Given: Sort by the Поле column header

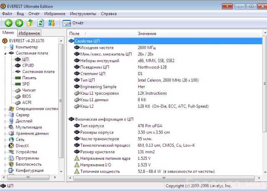Looking at the screenshot, I should [x=75, y=33].
